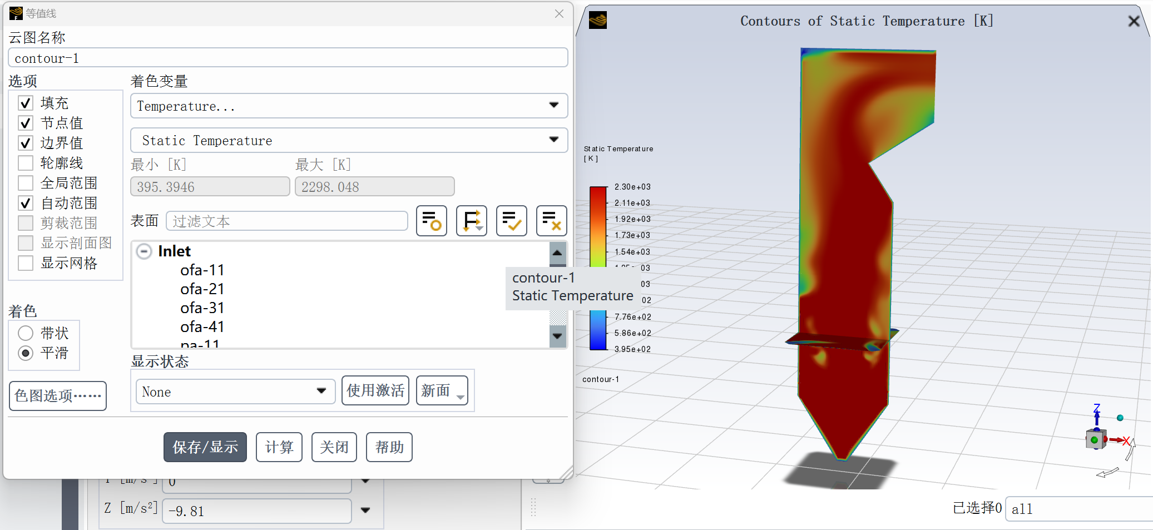Image resolution: width=1153 pixels, height=530 pixels.
Task: Enable the 轮廓线 (Contour Lines) checkbox
Action: [x=26, y=163]
